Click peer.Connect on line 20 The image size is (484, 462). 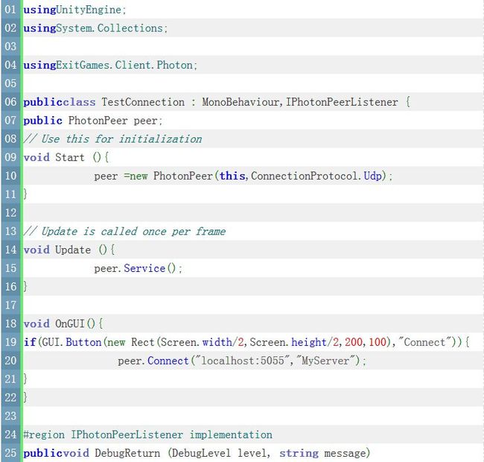(153, 361)
